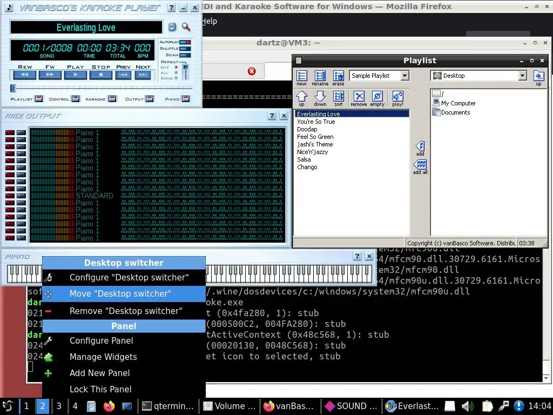This screenshot has width=553, height=415.
Task: Click the rename playlist icon
Action: point(320,78)
